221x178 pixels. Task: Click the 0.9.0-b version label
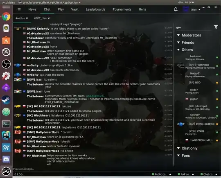point(19,174)
